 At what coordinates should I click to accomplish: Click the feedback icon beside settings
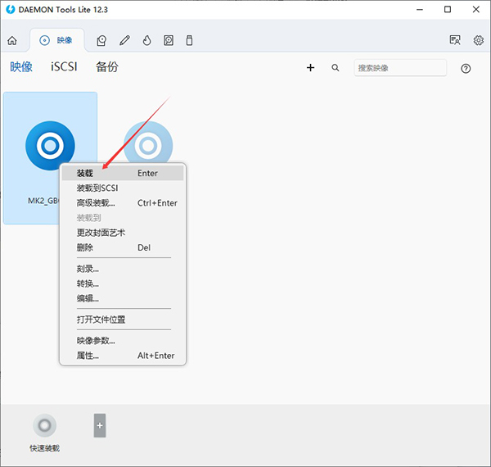point(455,40)
